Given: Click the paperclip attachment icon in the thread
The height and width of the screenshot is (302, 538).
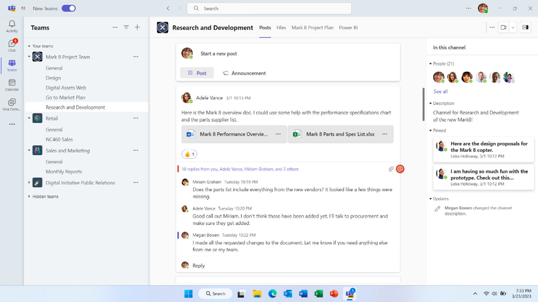Looking at the screenshot, I should click(391, 169).
